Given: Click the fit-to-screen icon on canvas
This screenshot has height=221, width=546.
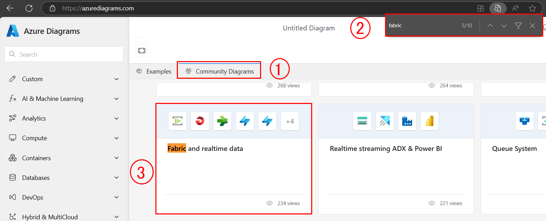Looking at the screenshot, I should click(142, 51).
